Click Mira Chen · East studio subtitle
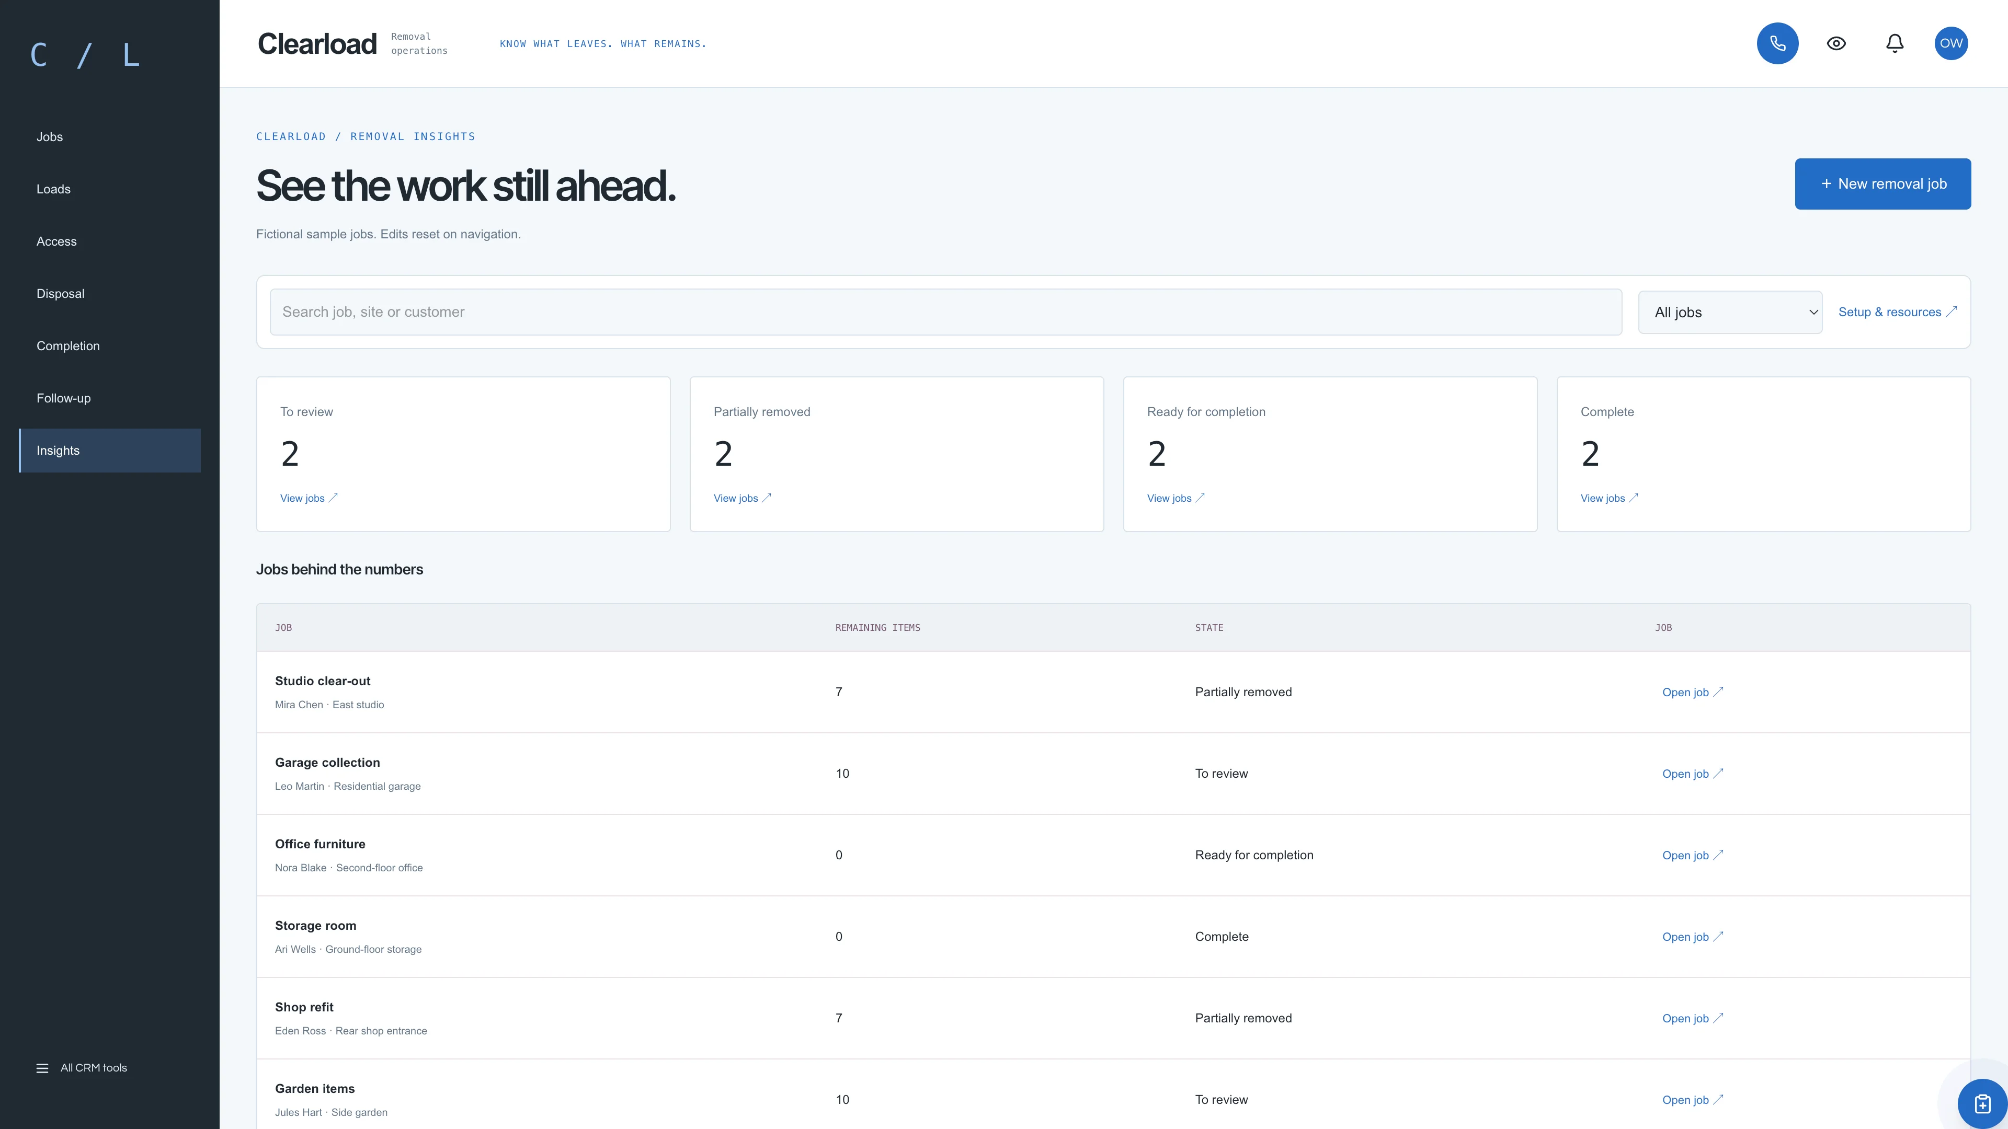The height and width of the screenshot is (1129, 2008). (x=330, y=705)
